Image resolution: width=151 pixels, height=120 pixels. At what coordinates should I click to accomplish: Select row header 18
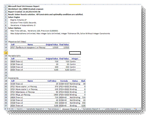tap(6, 53)
